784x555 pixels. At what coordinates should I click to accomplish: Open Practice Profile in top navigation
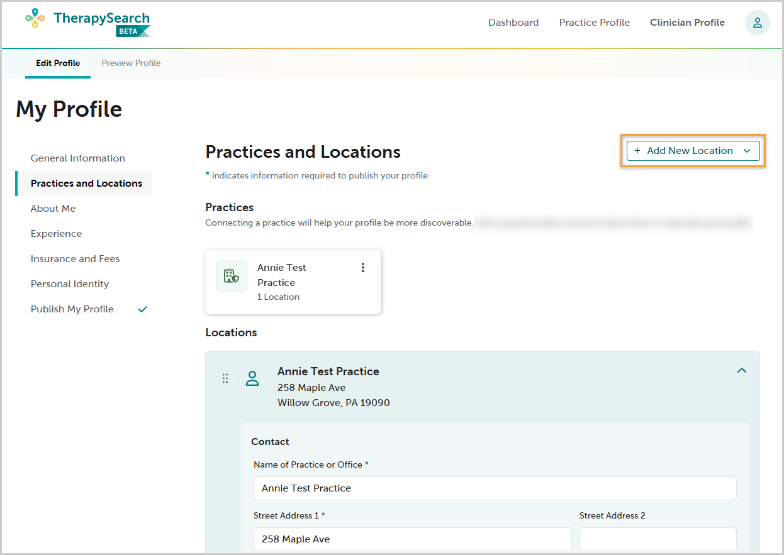[x=595, y=23]
